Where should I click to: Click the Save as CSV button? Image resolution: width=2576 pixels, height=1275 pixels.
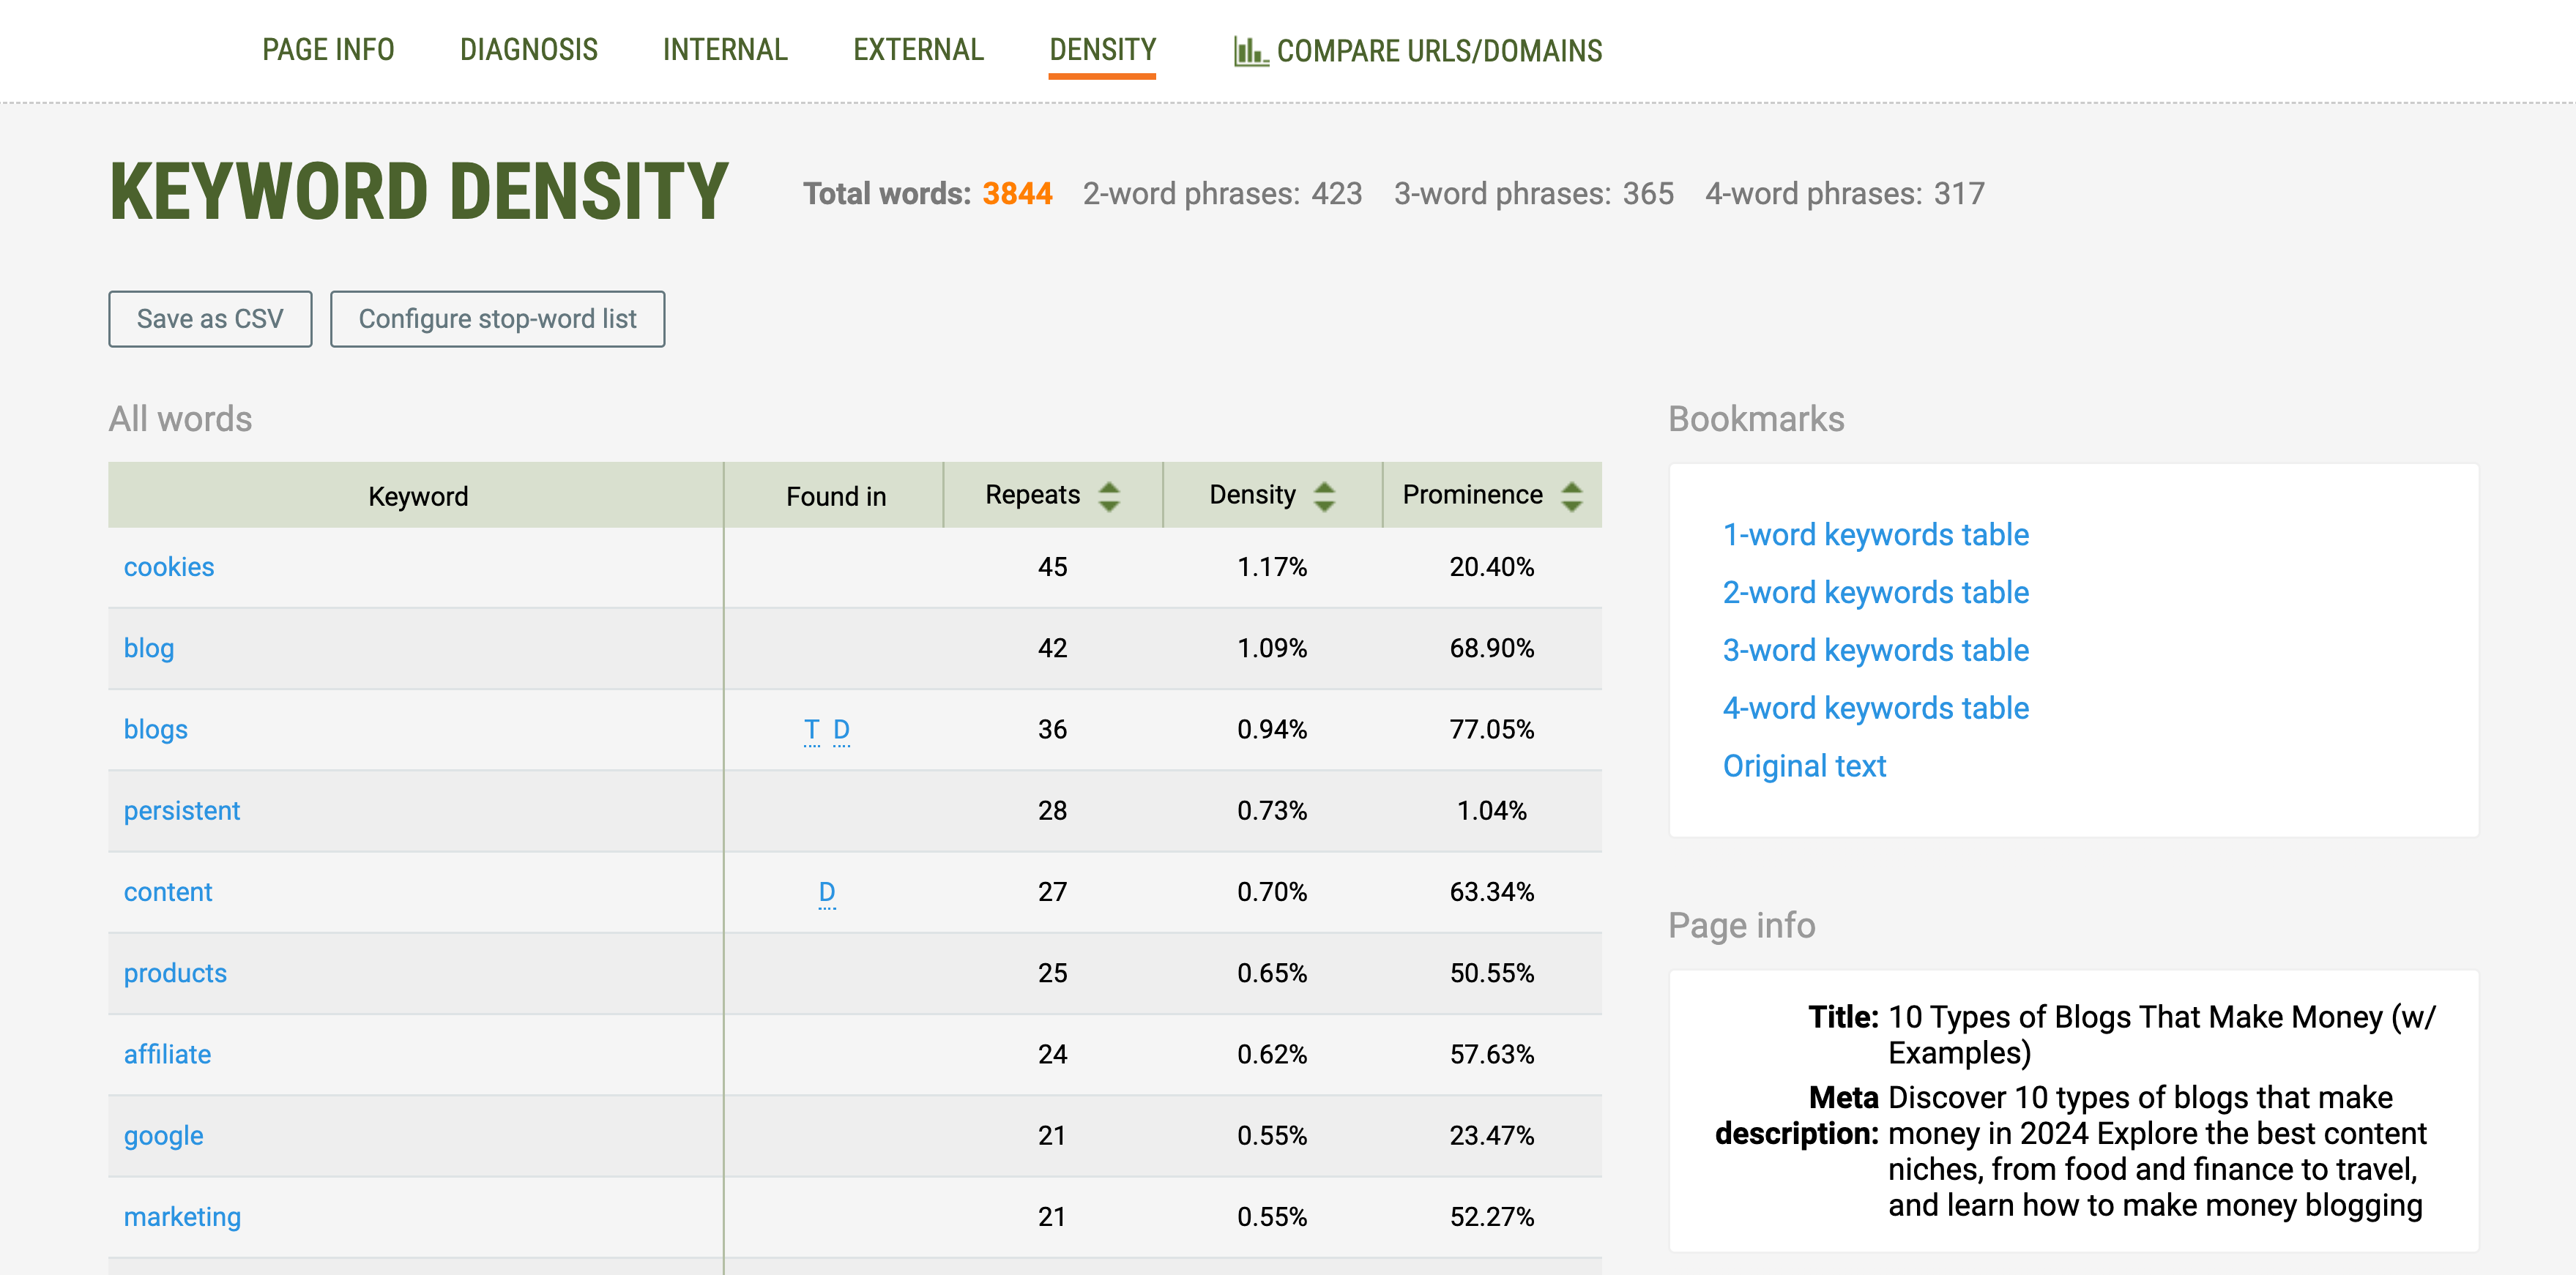pyautogui.click(x=210, y=319)
